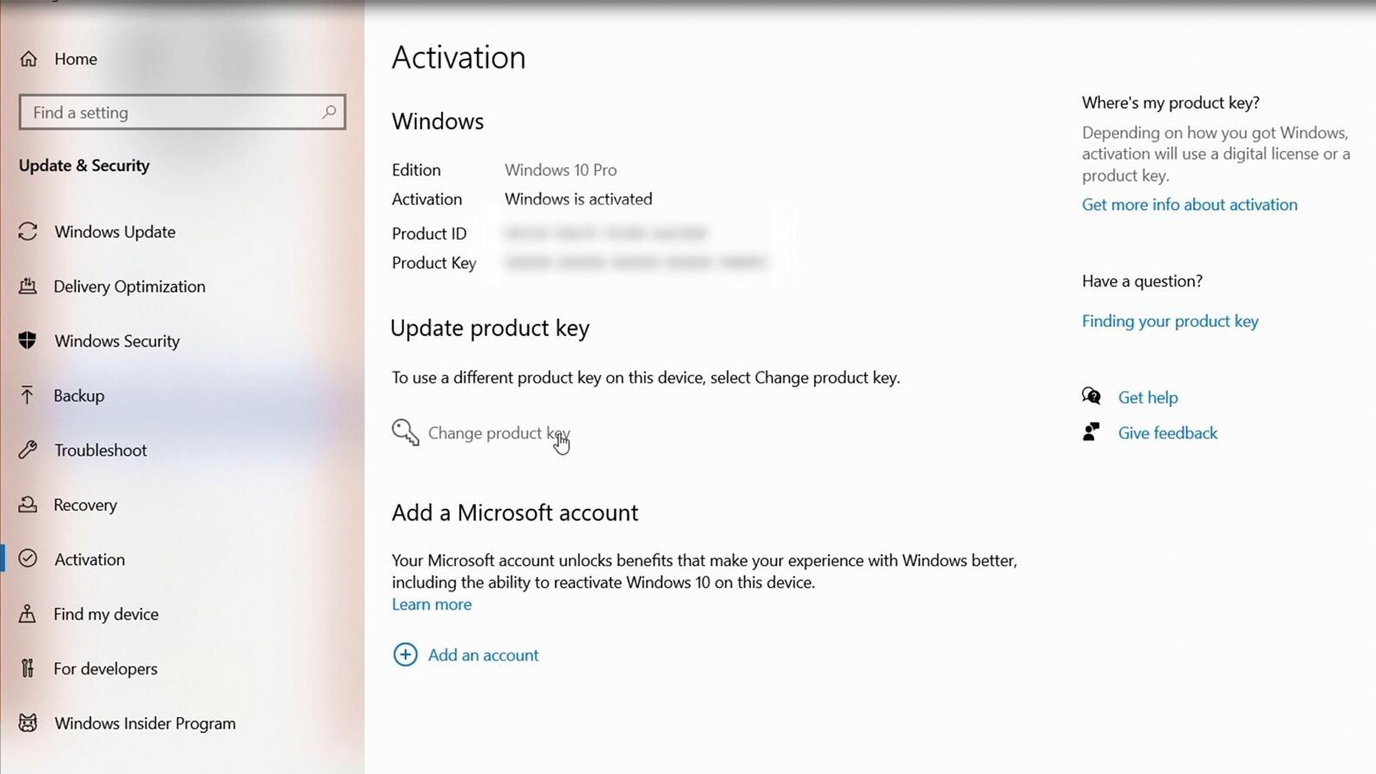Click the For developers tab
This screenshot has width=1376, height=774.
[x=105, y=668]
